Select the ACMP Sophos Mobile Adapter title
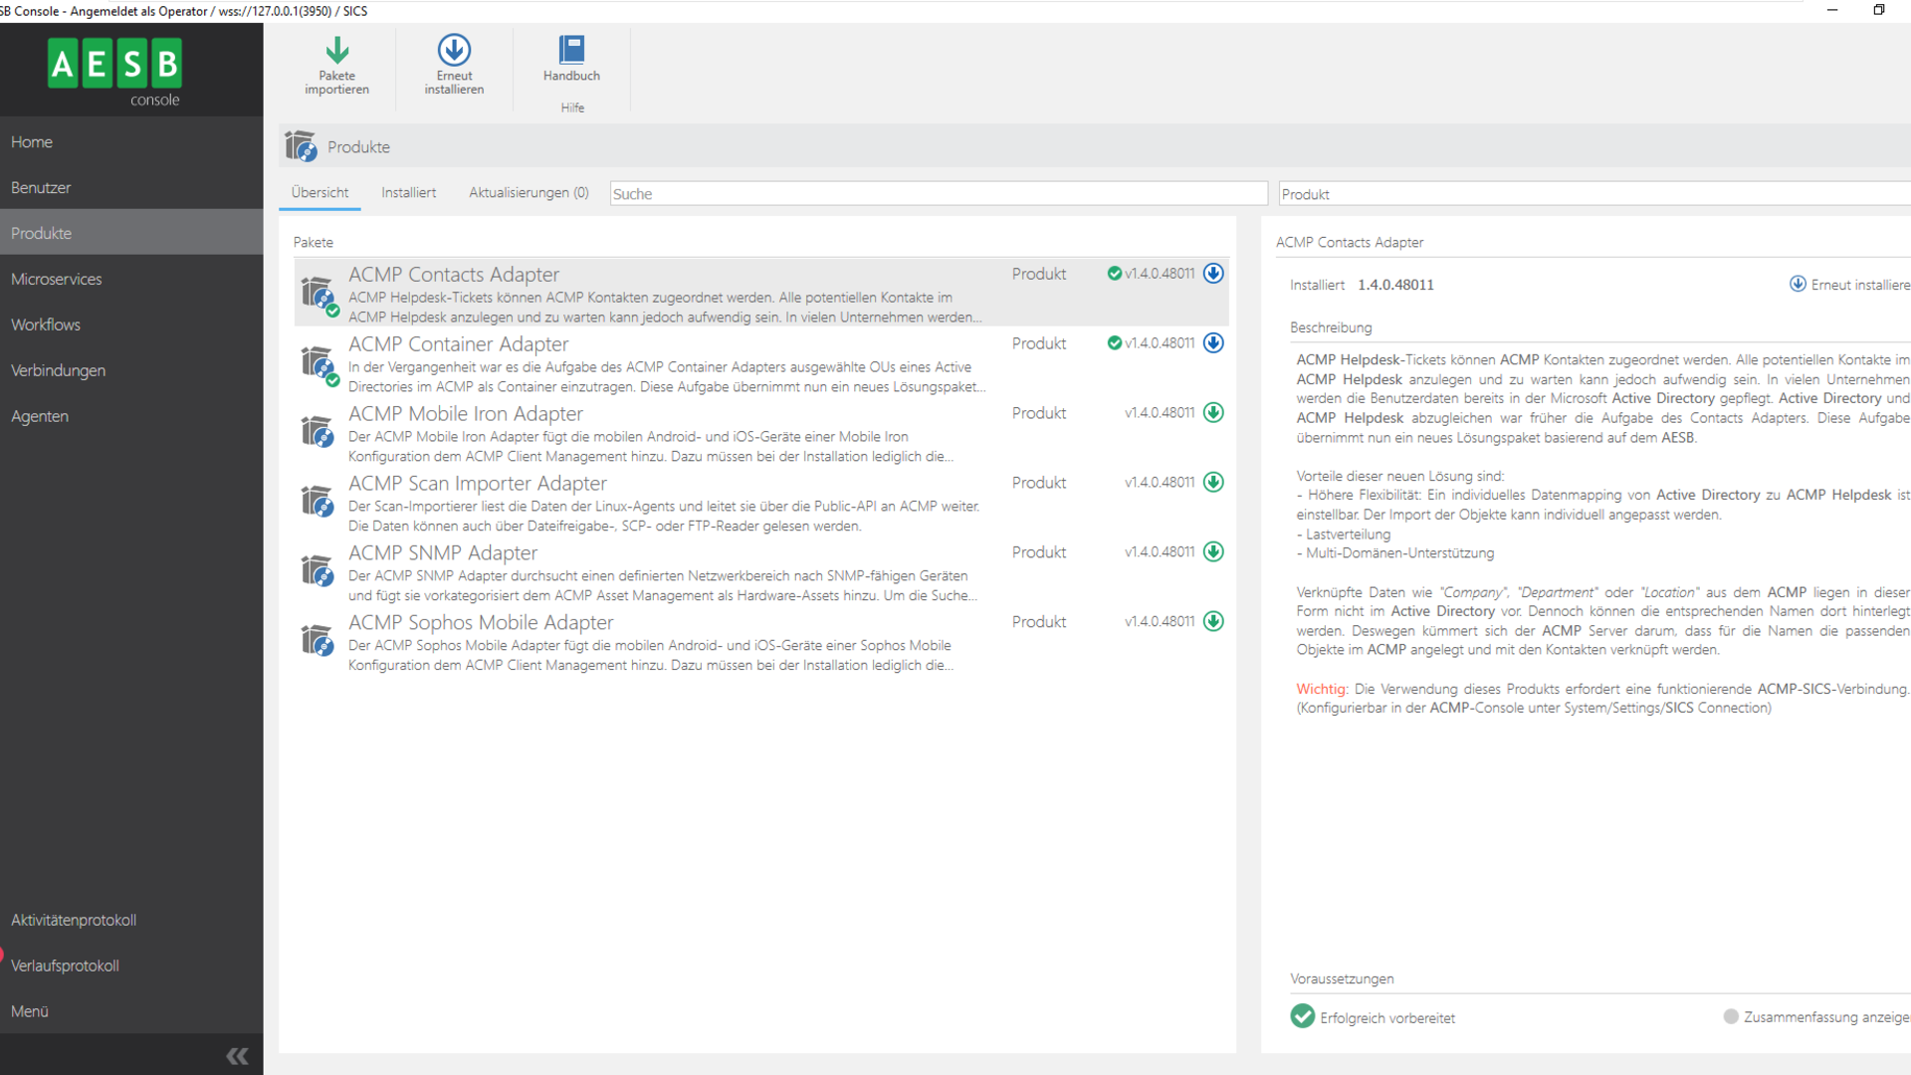The width and height of the screenshot is (1911, 1075). 481,623
